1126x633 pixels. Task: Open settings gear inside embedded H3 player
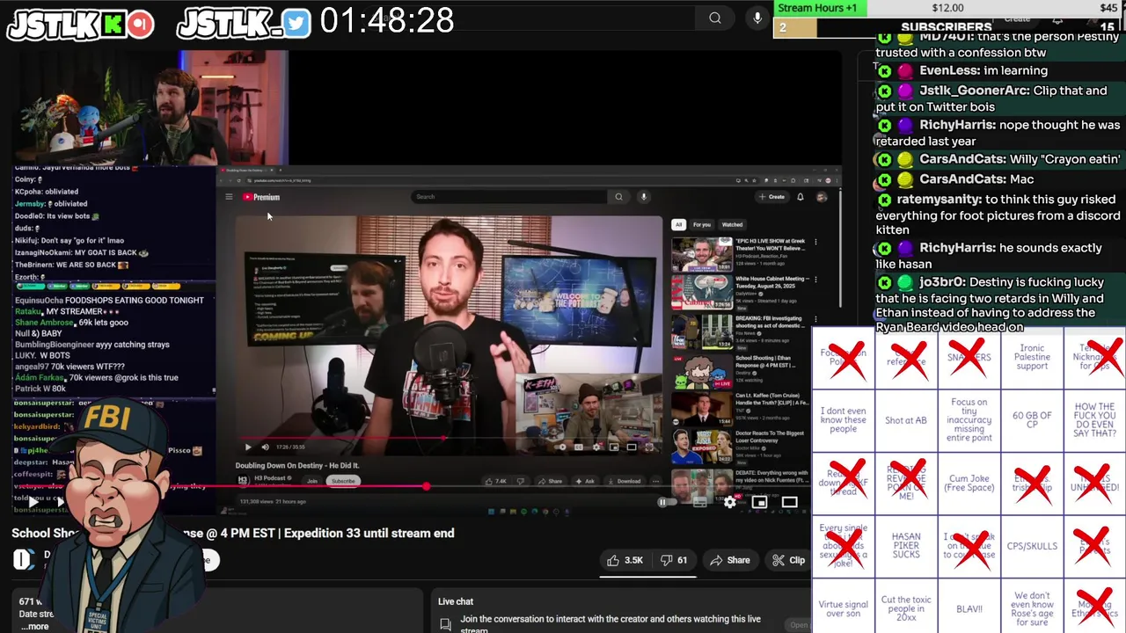596,447
